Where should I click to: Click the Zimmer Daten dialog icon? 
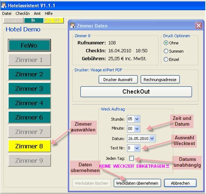coord(73,25)
